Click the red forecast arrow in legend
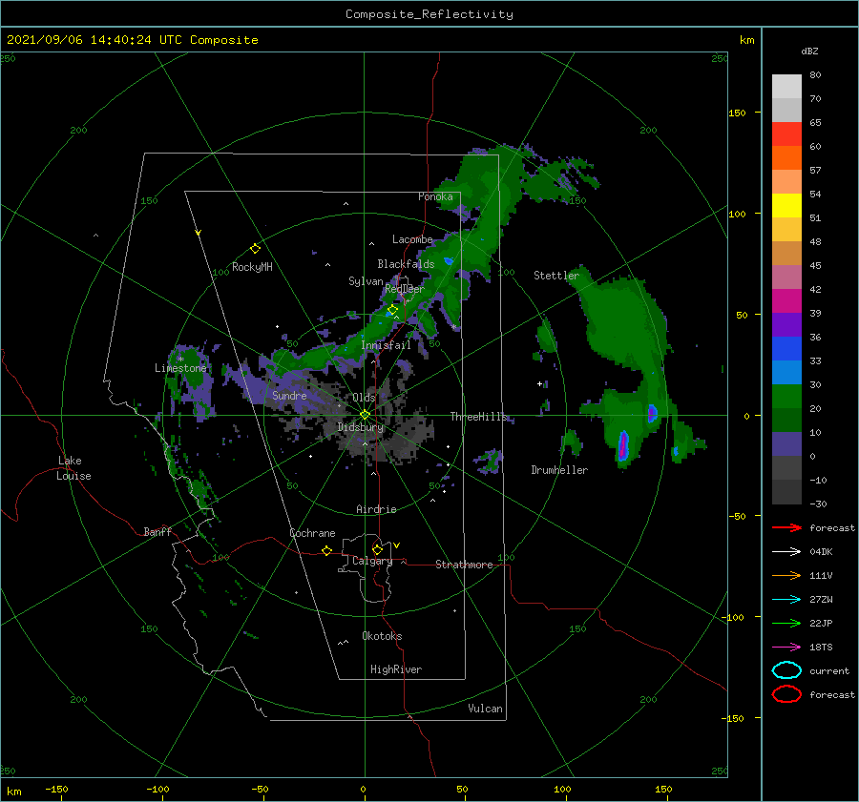The width and height of the screenshot is (859, 802). 786,527
